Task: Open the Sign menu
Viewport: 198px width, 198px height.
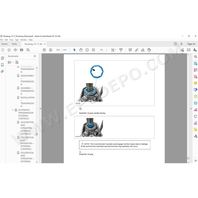Action: point(17,40)
